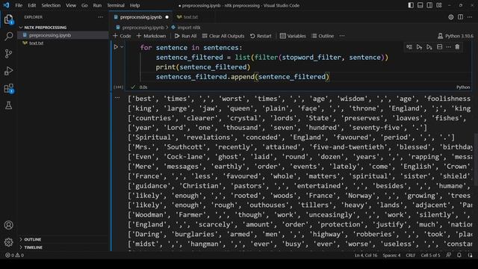
Task: Split cell in cell toolbar
Action: tap(439, 47)
